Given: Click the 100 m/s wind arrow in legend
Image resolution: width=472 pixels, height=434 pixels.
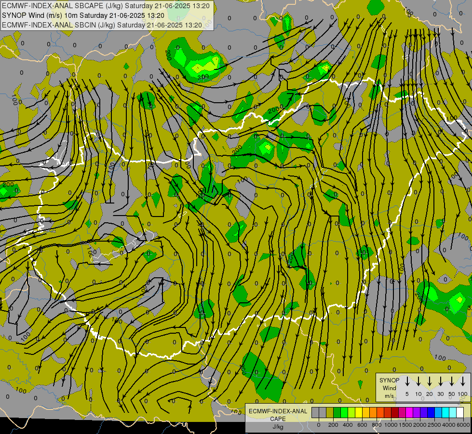Looking at the screenshot, I should [x=463, y=381].
